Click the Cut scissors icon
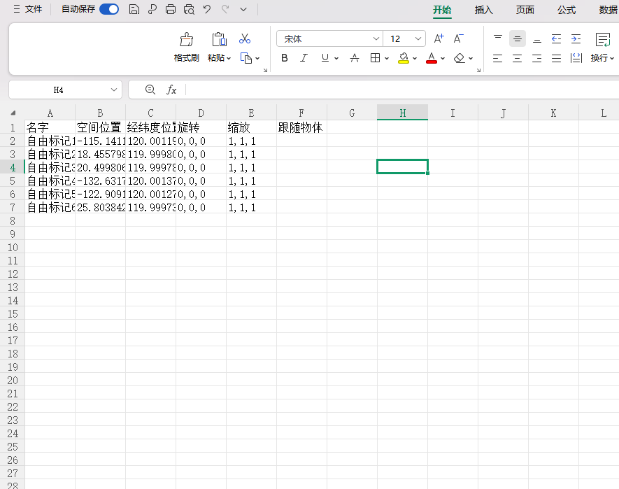 [x=245, y=39]
